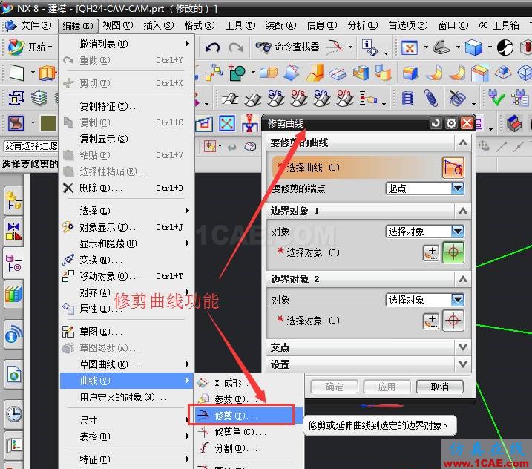
Task: Open the 格式(R) menu
Action: (200, 25)
